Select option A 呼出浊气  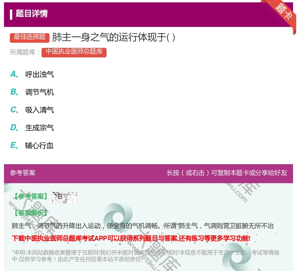32,74
